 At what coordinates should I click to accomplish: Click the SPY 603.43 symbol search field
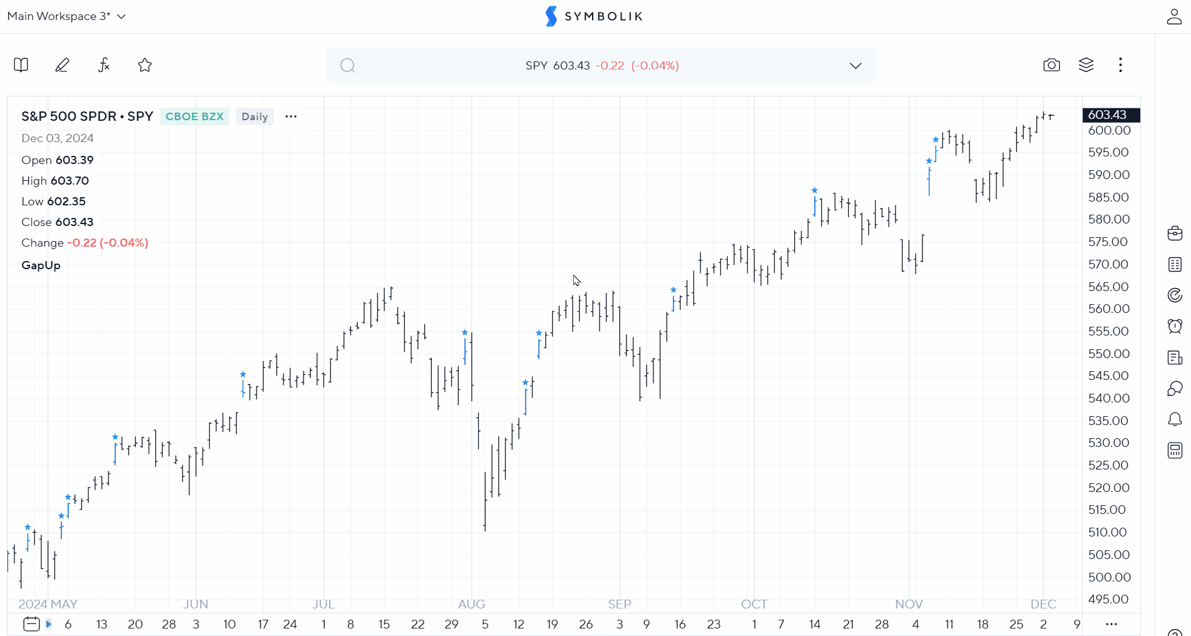coord(601,66)
